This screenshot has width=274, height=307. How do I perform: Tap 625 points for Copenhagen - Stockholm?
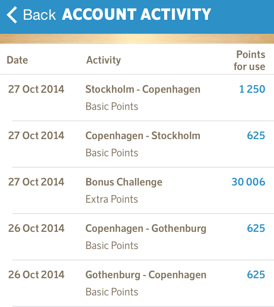(x=256, y=136)
